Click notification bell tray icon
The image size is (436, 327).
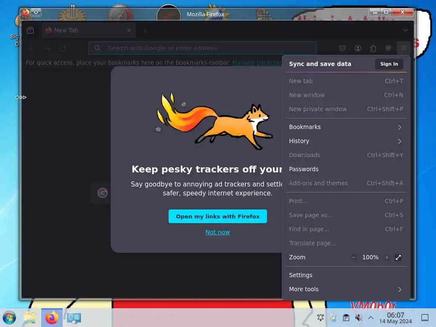pos(320,318)
